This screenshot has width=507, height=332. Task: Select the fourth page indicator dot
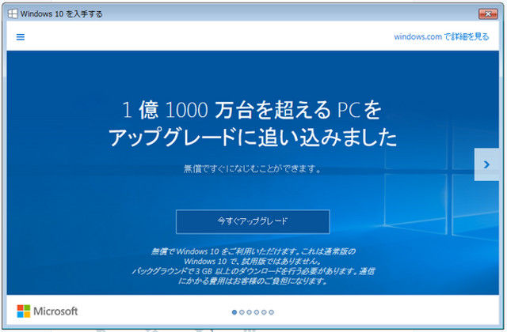click(x=257, y=312)
